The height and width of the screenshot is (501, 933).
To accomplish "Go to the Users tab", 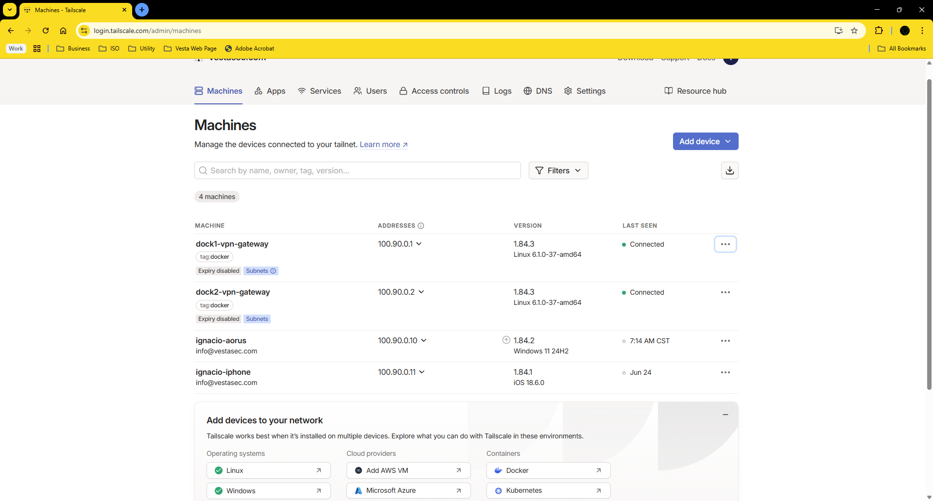I will coord(370,91).
